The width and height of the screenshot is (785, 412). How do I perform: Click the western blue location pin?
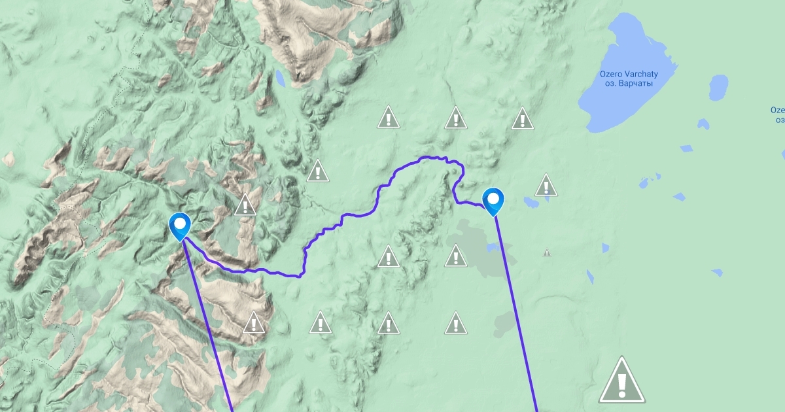click(x=179, y=226)
